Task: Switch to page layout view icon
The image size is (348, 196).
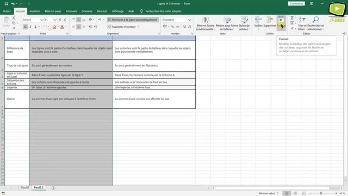Action: tap(295, 193)
